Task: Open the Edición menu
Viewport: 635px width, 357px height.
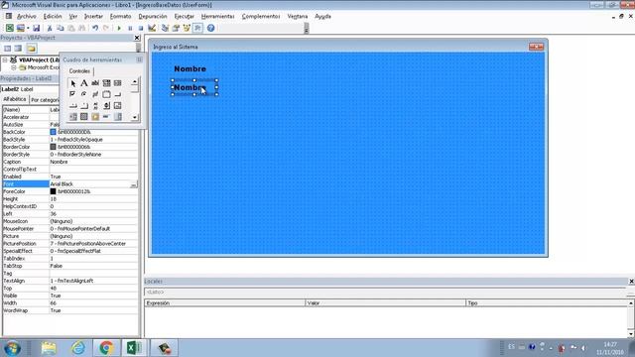Action: pyautogui.click(x=53, y=16)
